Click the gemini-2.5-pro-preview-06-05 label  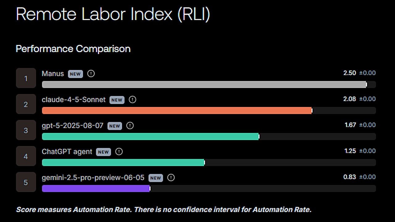(x=93, y=178)
